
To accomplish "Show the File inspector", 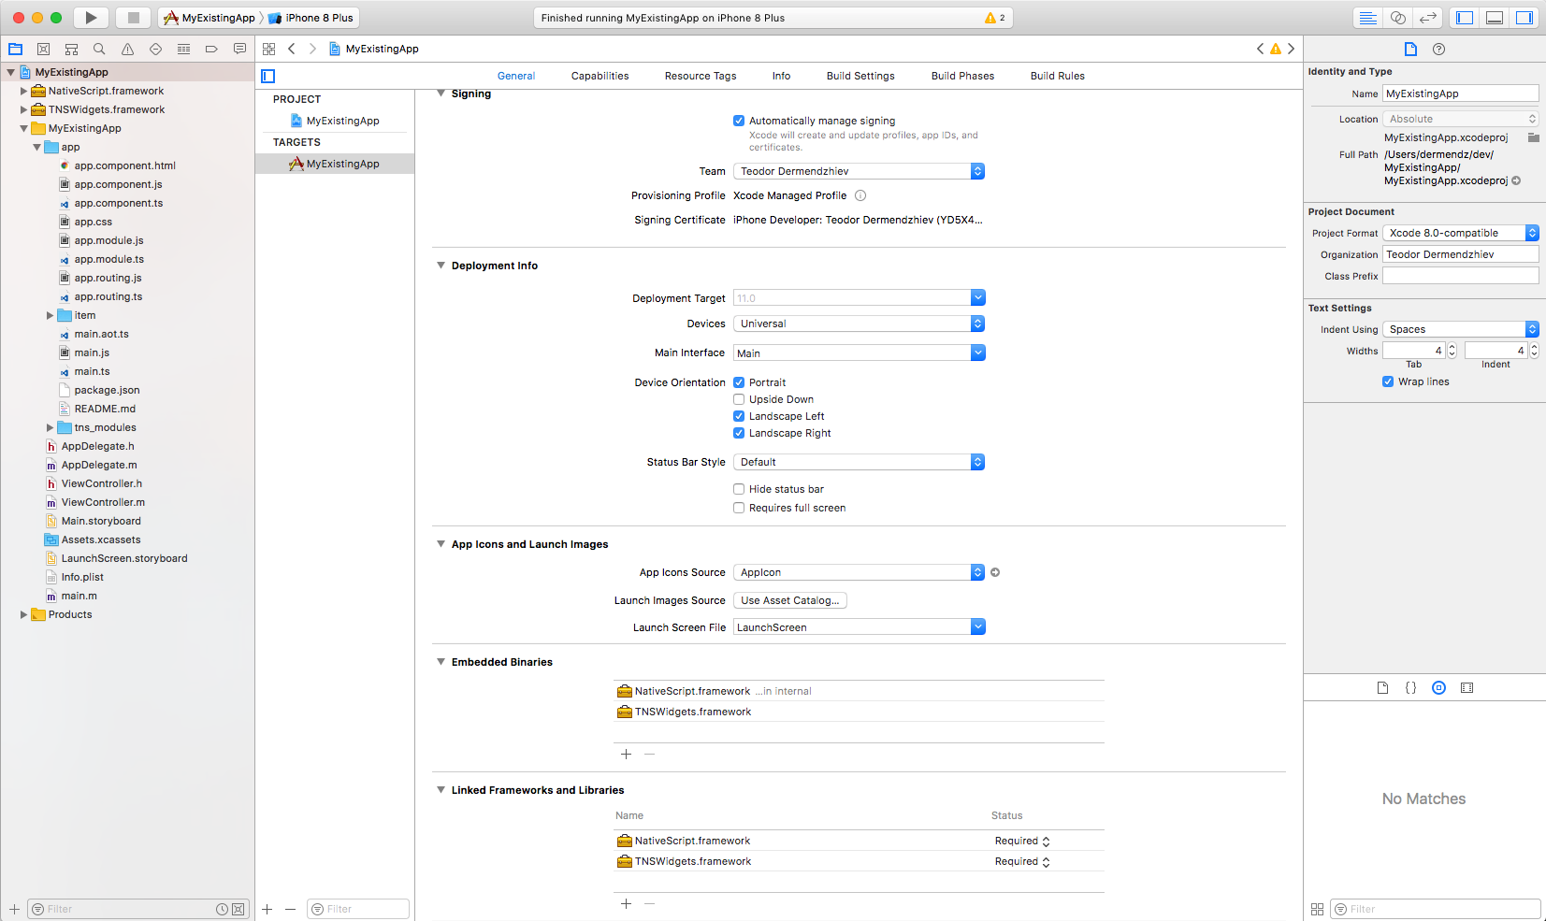I will point(1410,49).
